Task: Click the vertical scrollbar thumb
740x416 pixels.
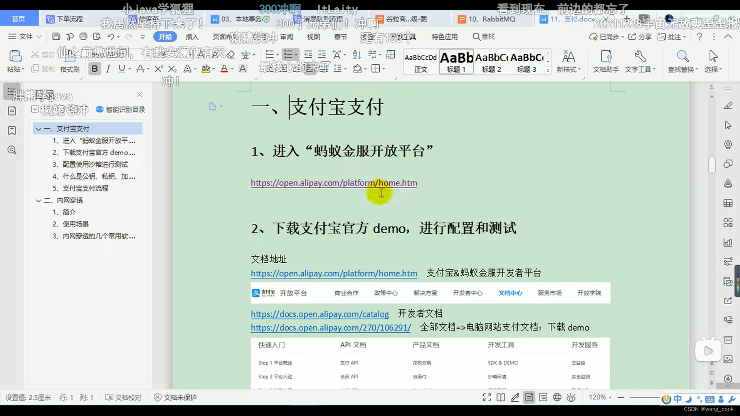Action: (712, 165)
